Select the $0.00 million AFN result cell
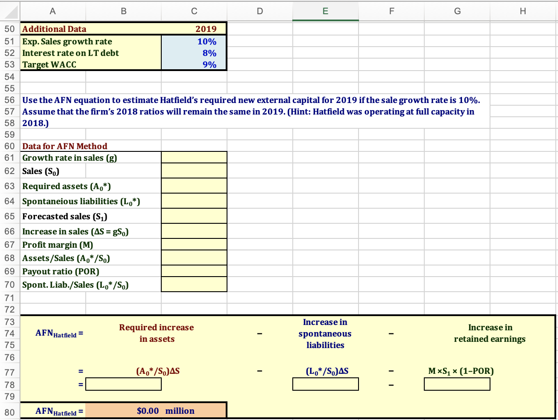The height and width of the screenshot is (420, 558). coord(156,411)
